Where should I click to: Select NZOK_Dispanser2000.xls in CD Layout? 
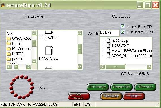coord(132,56)
